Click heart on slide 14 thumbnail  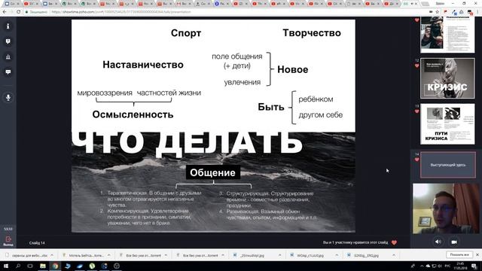[416, 160]
